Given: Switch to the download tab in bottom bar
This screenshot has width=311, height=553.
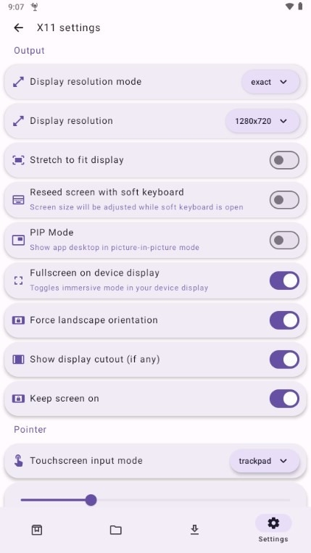Looking at the screenshot, I should pyautogui.click(x=194, y=530).
